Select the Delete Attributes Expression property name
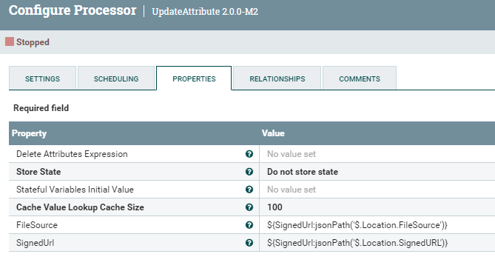495x274 pixels. tap(72, 154)
